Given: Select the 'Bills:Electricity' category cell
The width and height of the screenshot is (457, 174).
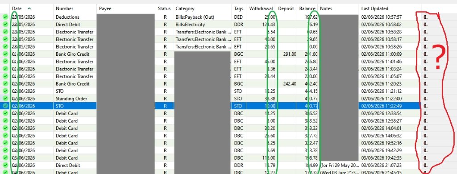Looking at the screenshot, I should click(190, 25).
